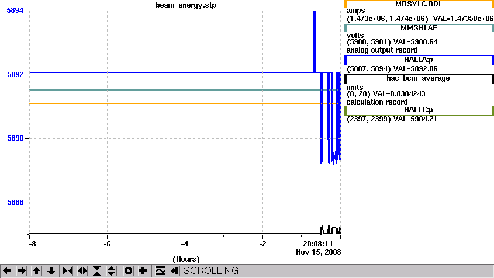
Task: Click the 'calculation record' description
Action: point(377,102)
